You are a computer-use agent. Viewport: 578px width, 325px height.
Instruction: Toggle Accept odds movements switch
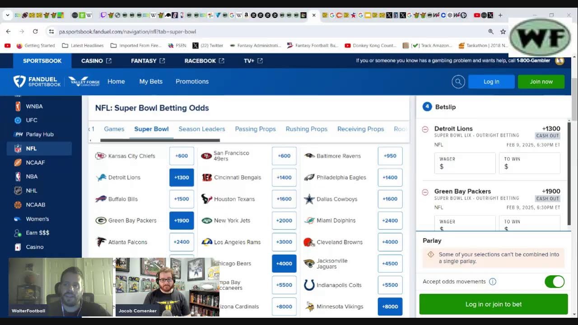pyautogui.click(x=555, y=282)
